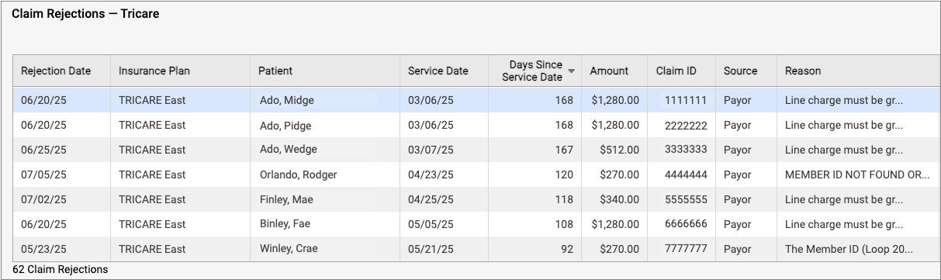Click Payor source in Winley, Crae row
This screenshot has width=941, height=280.
coord(738,249)
